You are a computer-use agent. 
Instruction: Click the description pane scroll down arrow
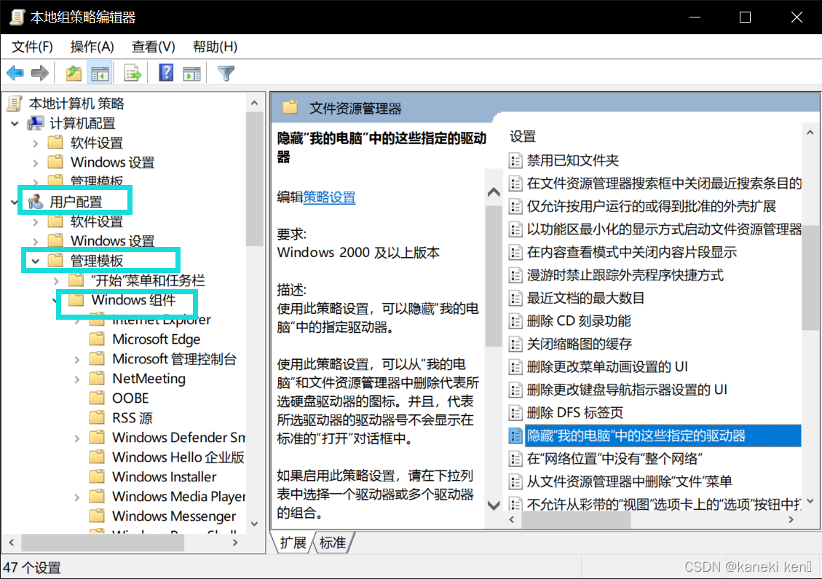coord(494,505)
